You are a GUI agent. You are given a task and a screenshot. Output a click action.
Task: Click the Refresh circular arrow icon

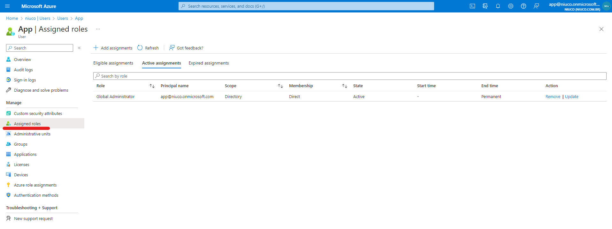(140, 48)
